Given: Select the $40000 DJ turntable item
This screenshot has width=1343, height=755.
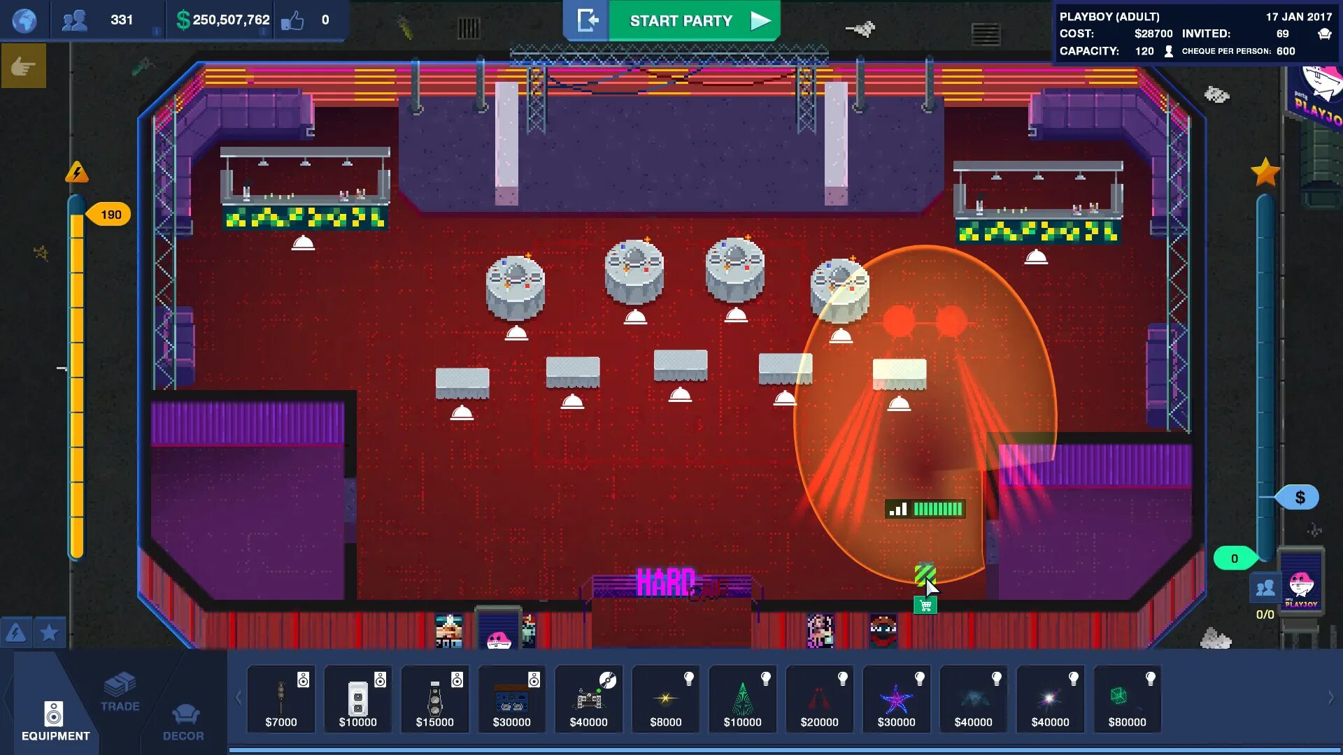Looking at the screenshot, I should (588, 699).
